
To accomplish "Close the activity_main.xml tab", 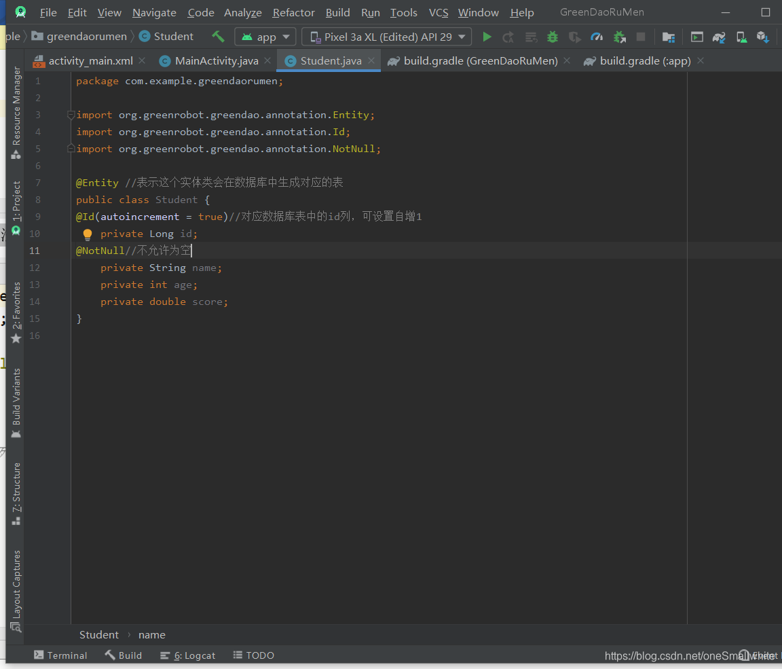I will pos(142,60).
